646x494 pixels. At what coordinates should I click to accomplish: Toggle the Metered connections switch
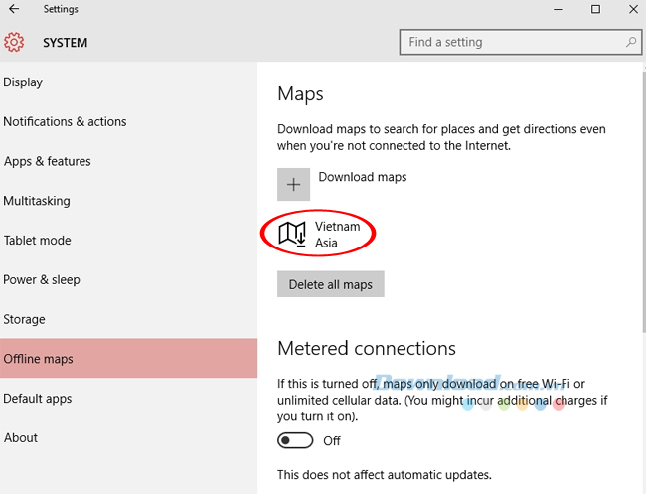click(295, 440)
